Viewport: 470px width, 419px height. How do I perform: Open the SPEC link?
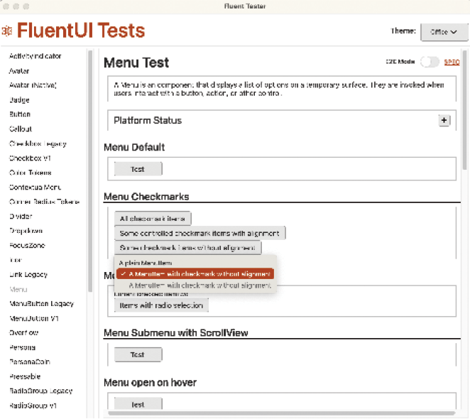coord(452,62)
